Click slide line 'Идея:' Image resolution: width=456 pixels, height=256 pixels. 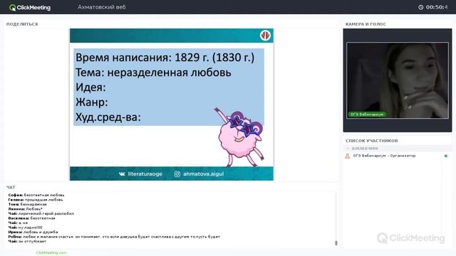(x=90, y=87)
